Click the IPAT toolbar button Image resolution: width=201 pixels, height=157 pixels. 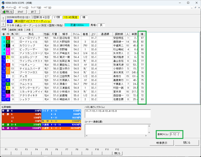tap(21, 12)
